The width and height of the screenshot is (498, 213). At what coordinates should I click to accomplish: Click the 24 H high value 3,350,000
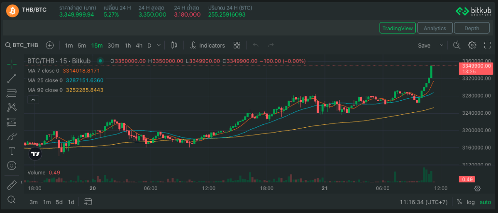click(152, 15)
